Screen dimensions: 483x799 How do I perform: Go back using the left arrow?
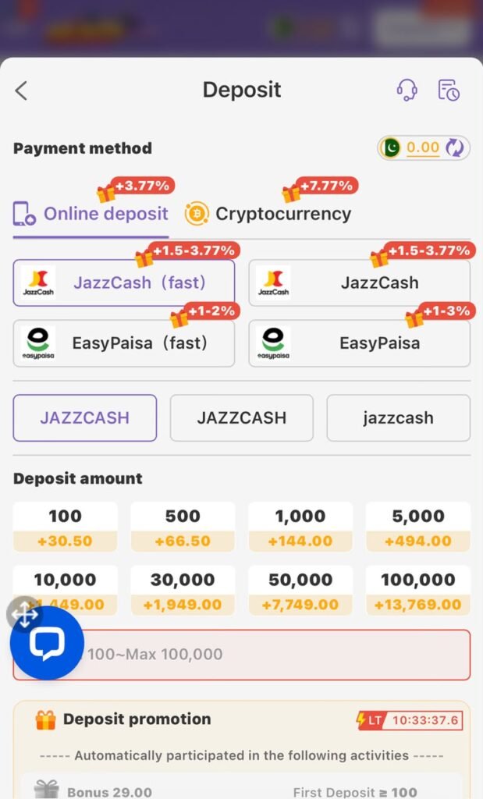pos(21,91)
